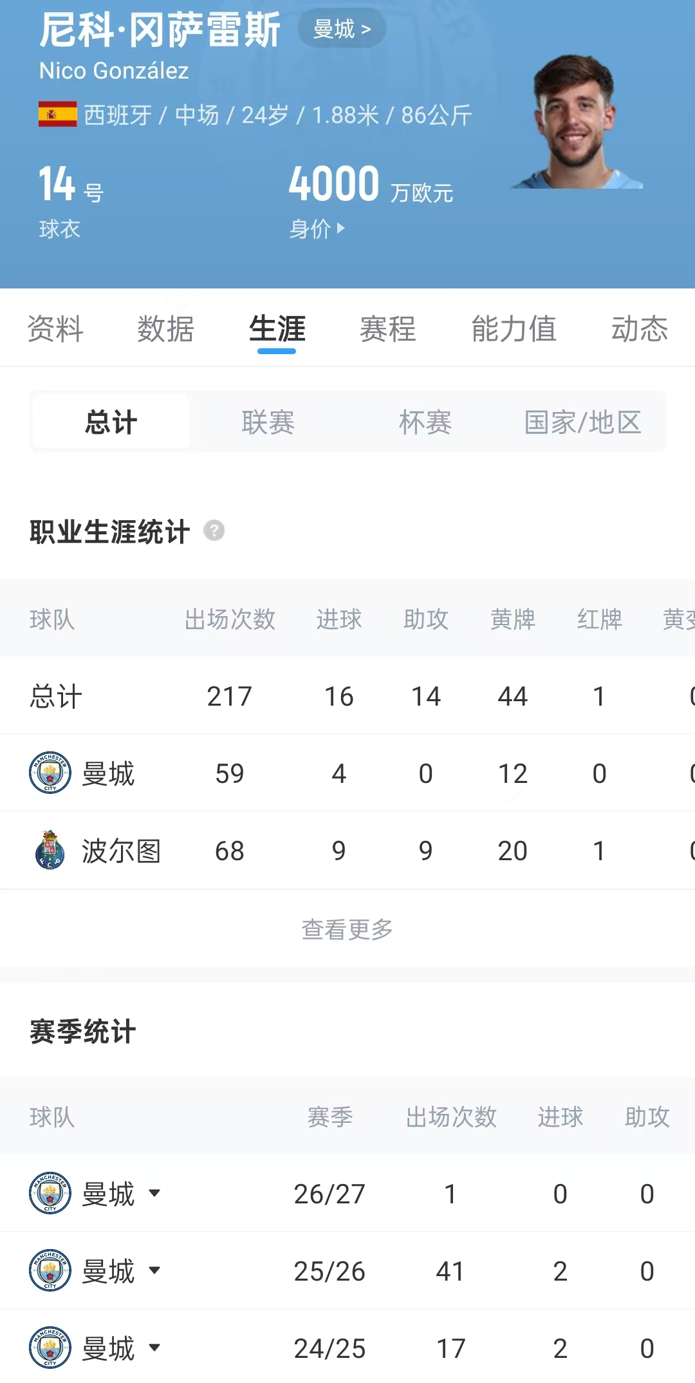
Task: Tap Manchester City crest for season 26/27
Action: tap(50, 1193)
